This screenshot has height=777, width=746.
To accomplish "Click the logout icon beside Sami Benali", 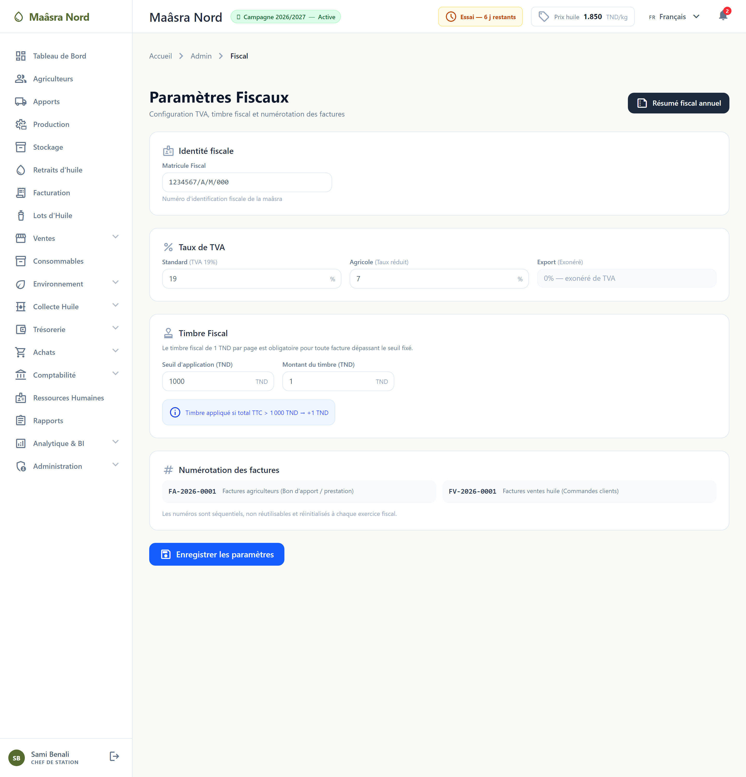I will pos(114,756).
